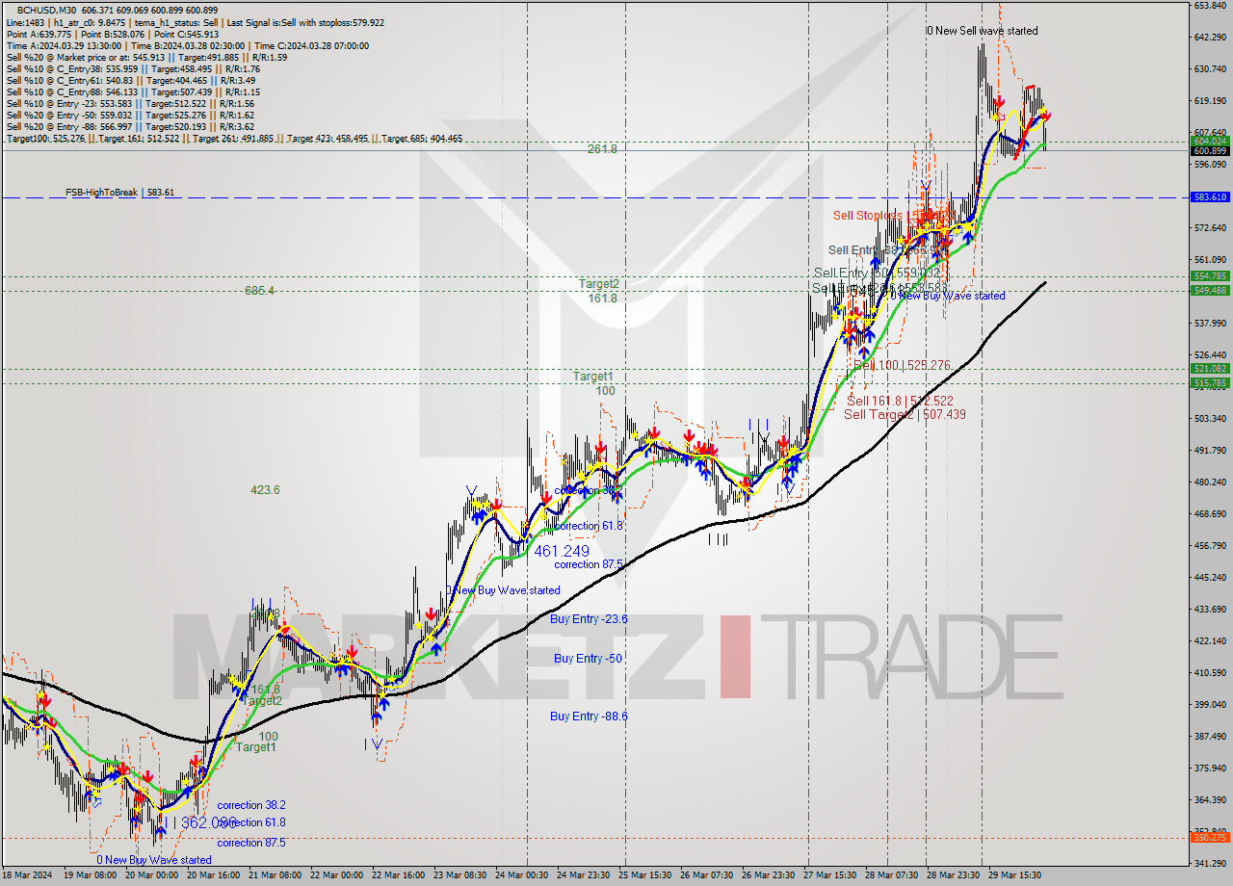Screen dimensions: 1233x886
Task: Click the 630.740 price on the axis
Action: [1210, 68]
